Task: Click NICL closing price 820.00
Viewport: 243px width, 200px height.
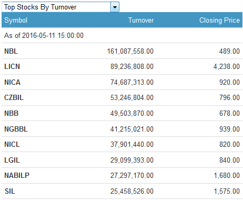Action: pos(229,144)
